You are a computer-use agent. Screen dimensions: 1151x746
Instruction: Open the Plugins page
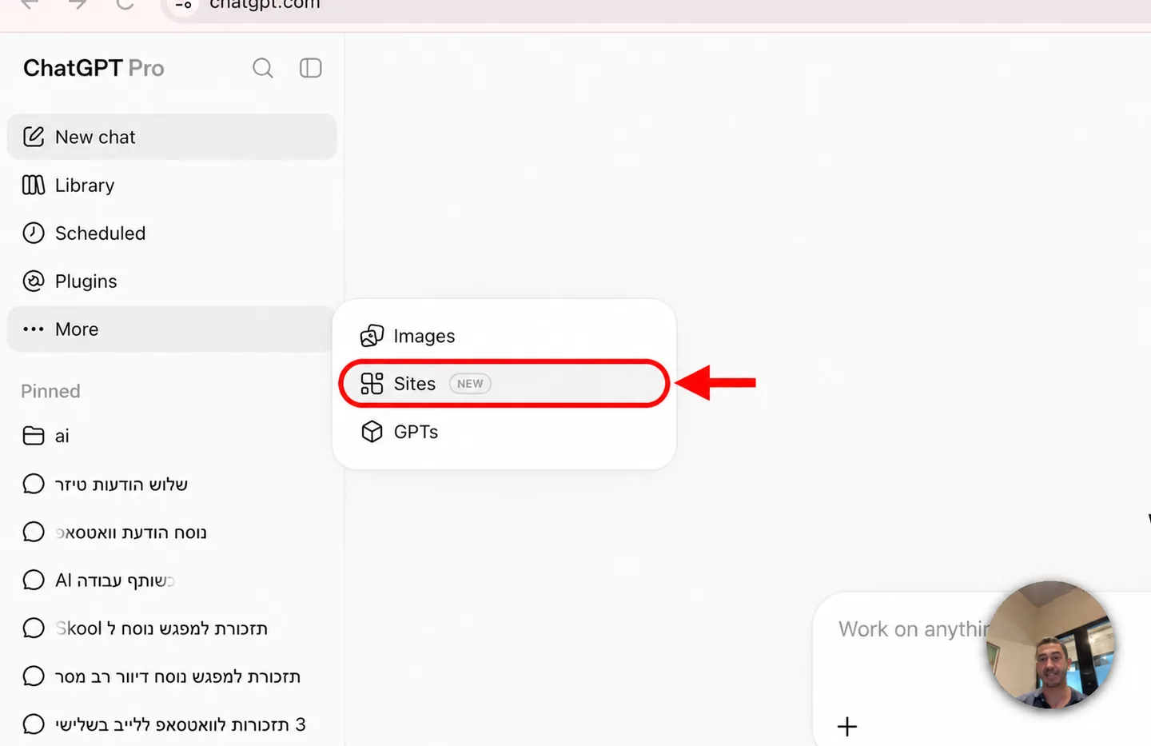pyautogui.click(x=172, y=281)
